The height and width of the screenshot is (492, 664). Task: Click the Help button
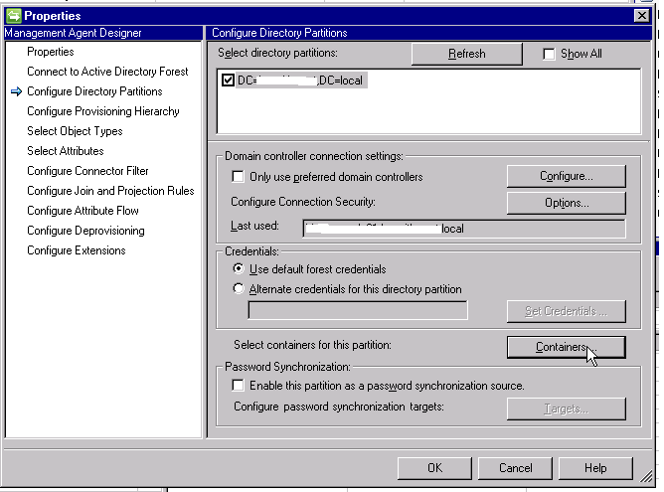click(595, 468)
